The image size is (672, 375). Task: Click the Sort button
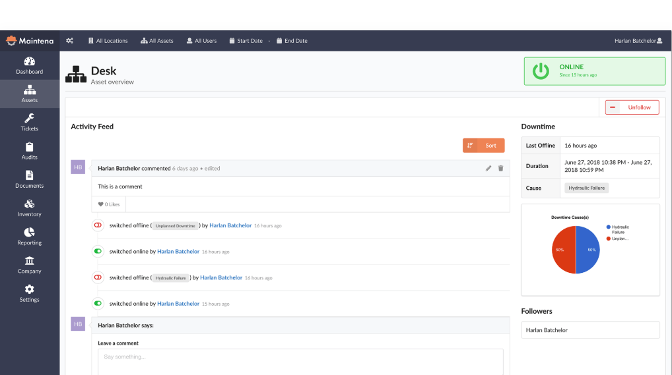[483, 146]
